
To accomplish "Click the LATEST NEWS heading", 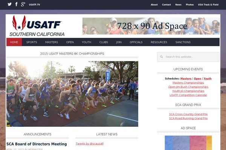I will pos(107,134).
